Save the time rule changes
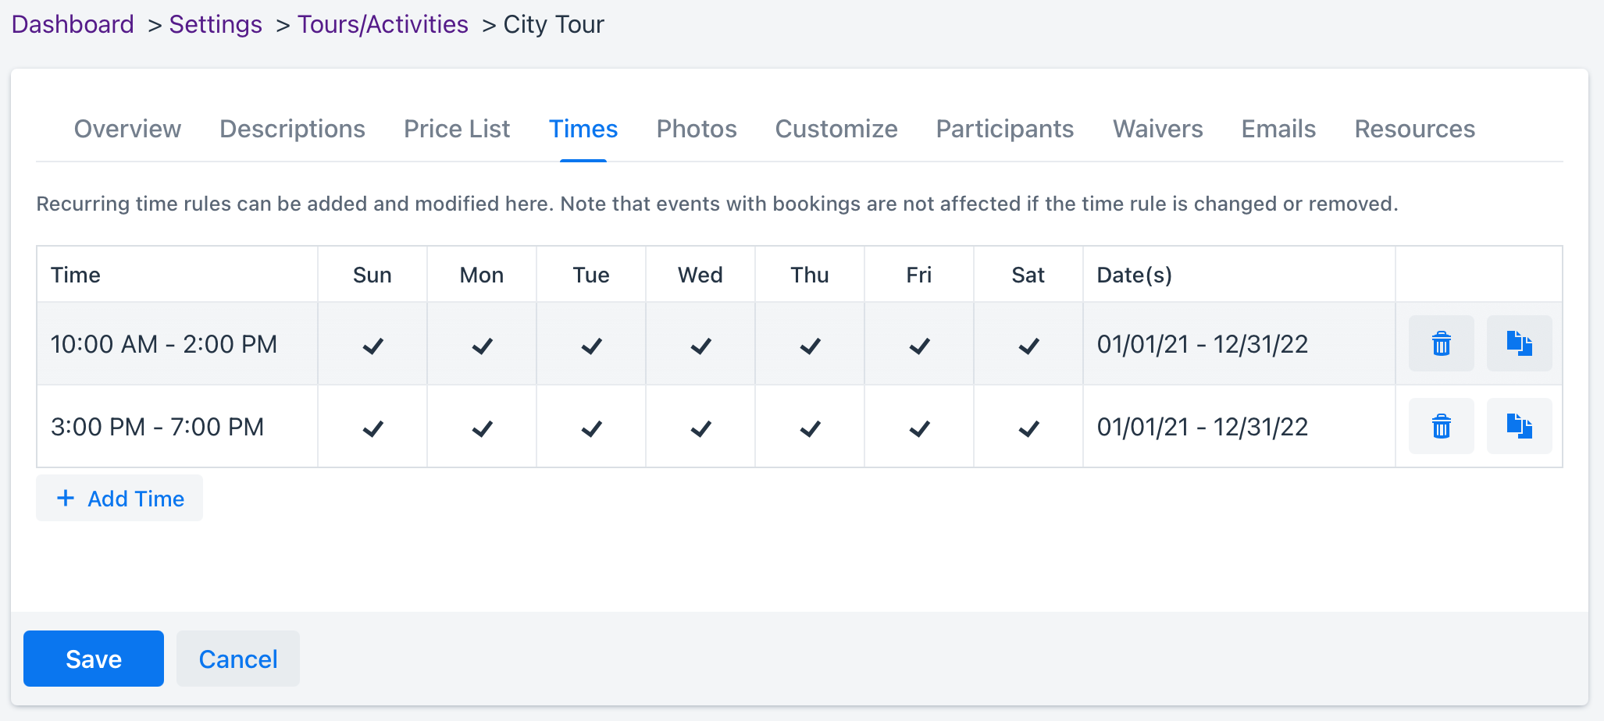The image size is (1604, 721). [94, 659]
